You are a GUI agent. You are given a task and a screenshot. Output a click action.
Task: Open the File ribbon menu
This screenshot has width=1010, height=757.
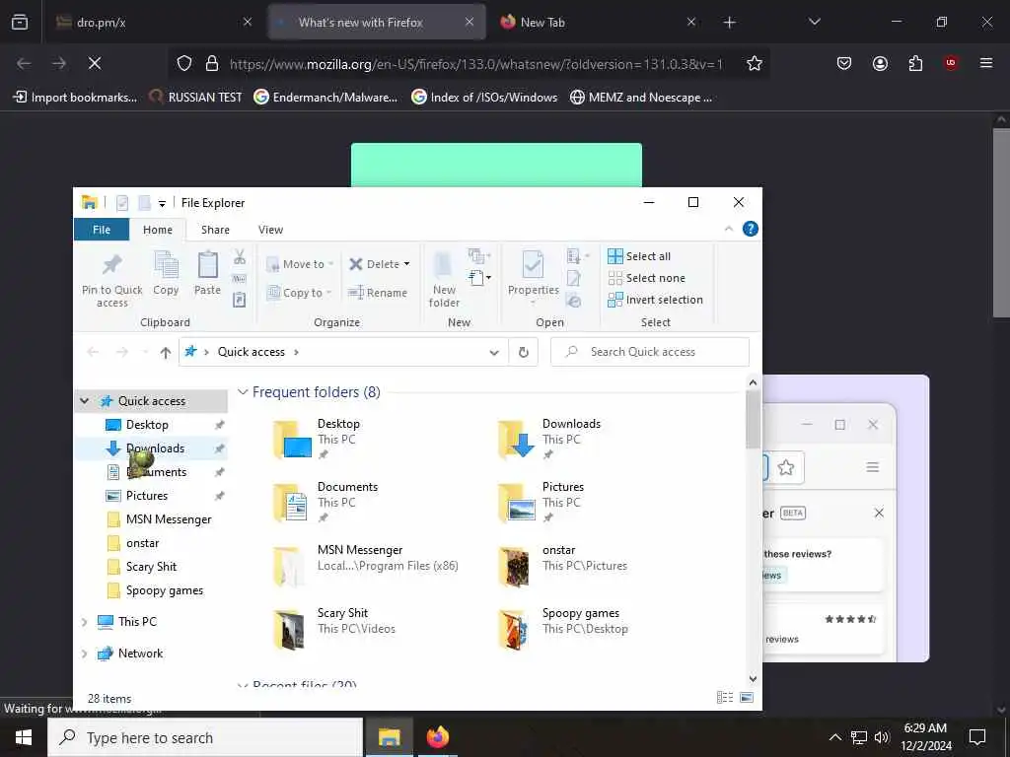click(x=102, y=230)
